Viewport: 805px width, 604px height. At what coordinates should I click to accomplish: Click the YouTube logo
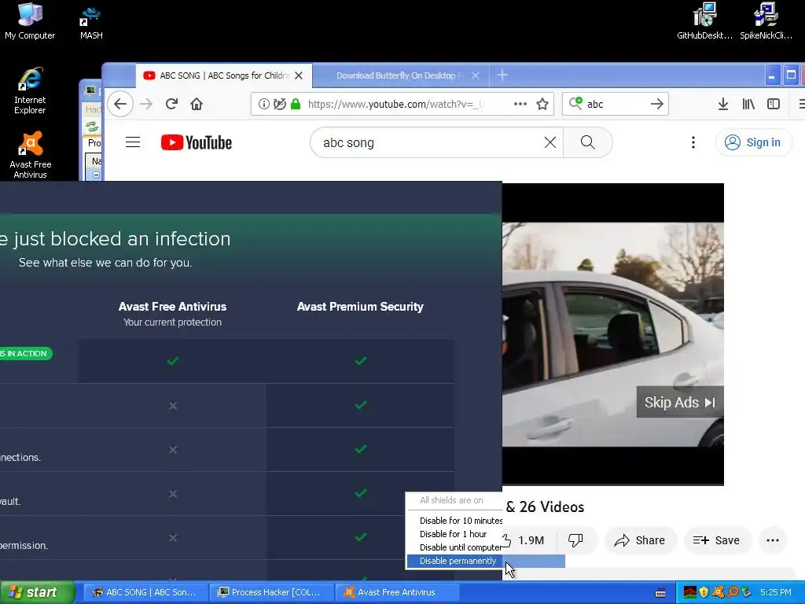point(196,142)
